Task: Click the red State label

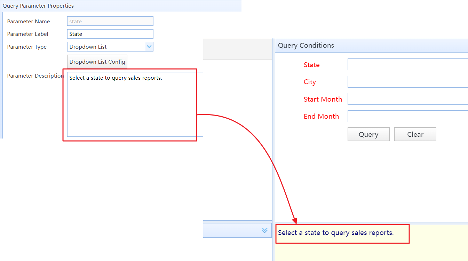Action: click(x=311, y=65)
